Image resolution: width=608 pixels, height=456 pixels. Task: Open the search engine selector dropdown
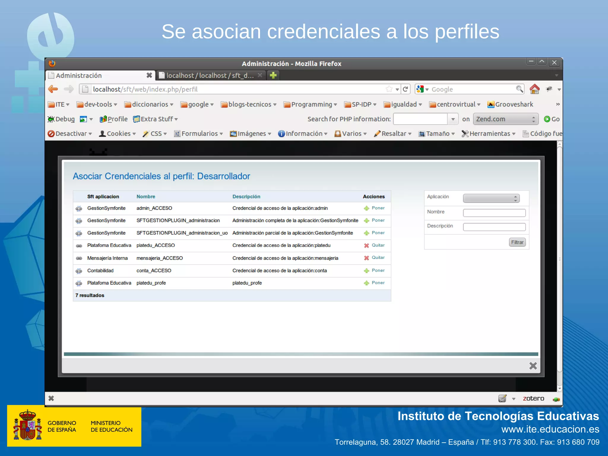click(422, 89)
